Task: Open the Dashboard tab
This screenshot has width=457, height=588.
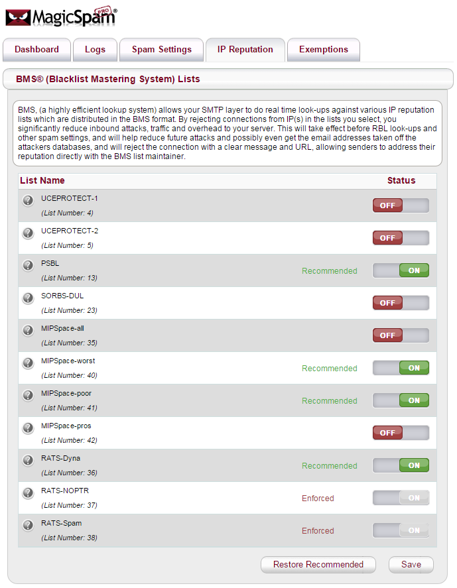Action: tap(37, 50)
